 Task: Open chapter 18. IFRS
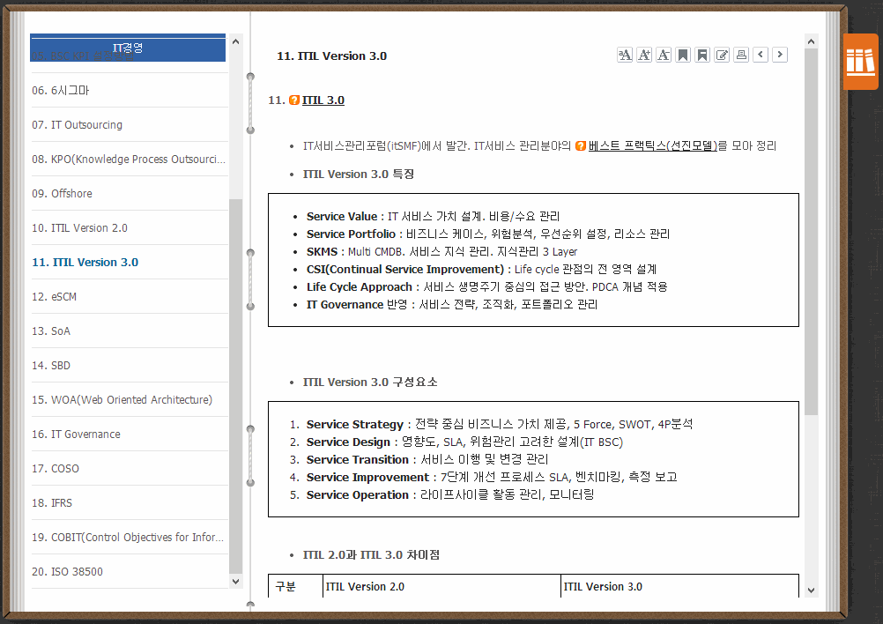coord(130,502)
